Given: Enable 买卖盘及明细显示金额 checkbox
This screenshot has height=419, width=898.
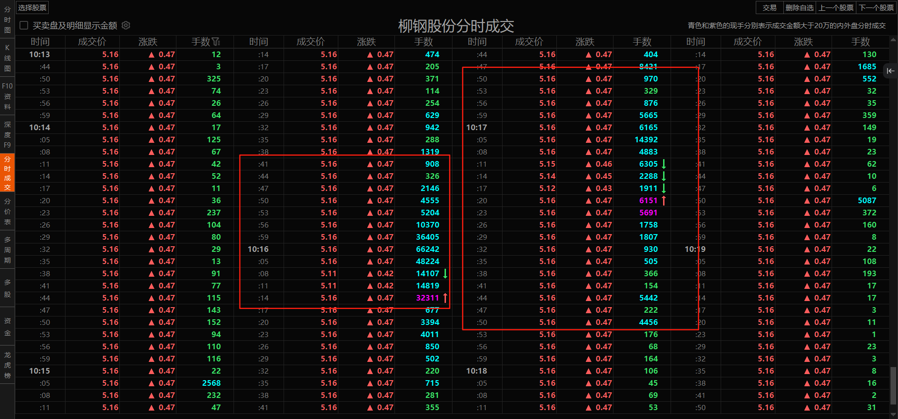Looking at the screenshot, I should pyautogui.click(x=24, y=25).
